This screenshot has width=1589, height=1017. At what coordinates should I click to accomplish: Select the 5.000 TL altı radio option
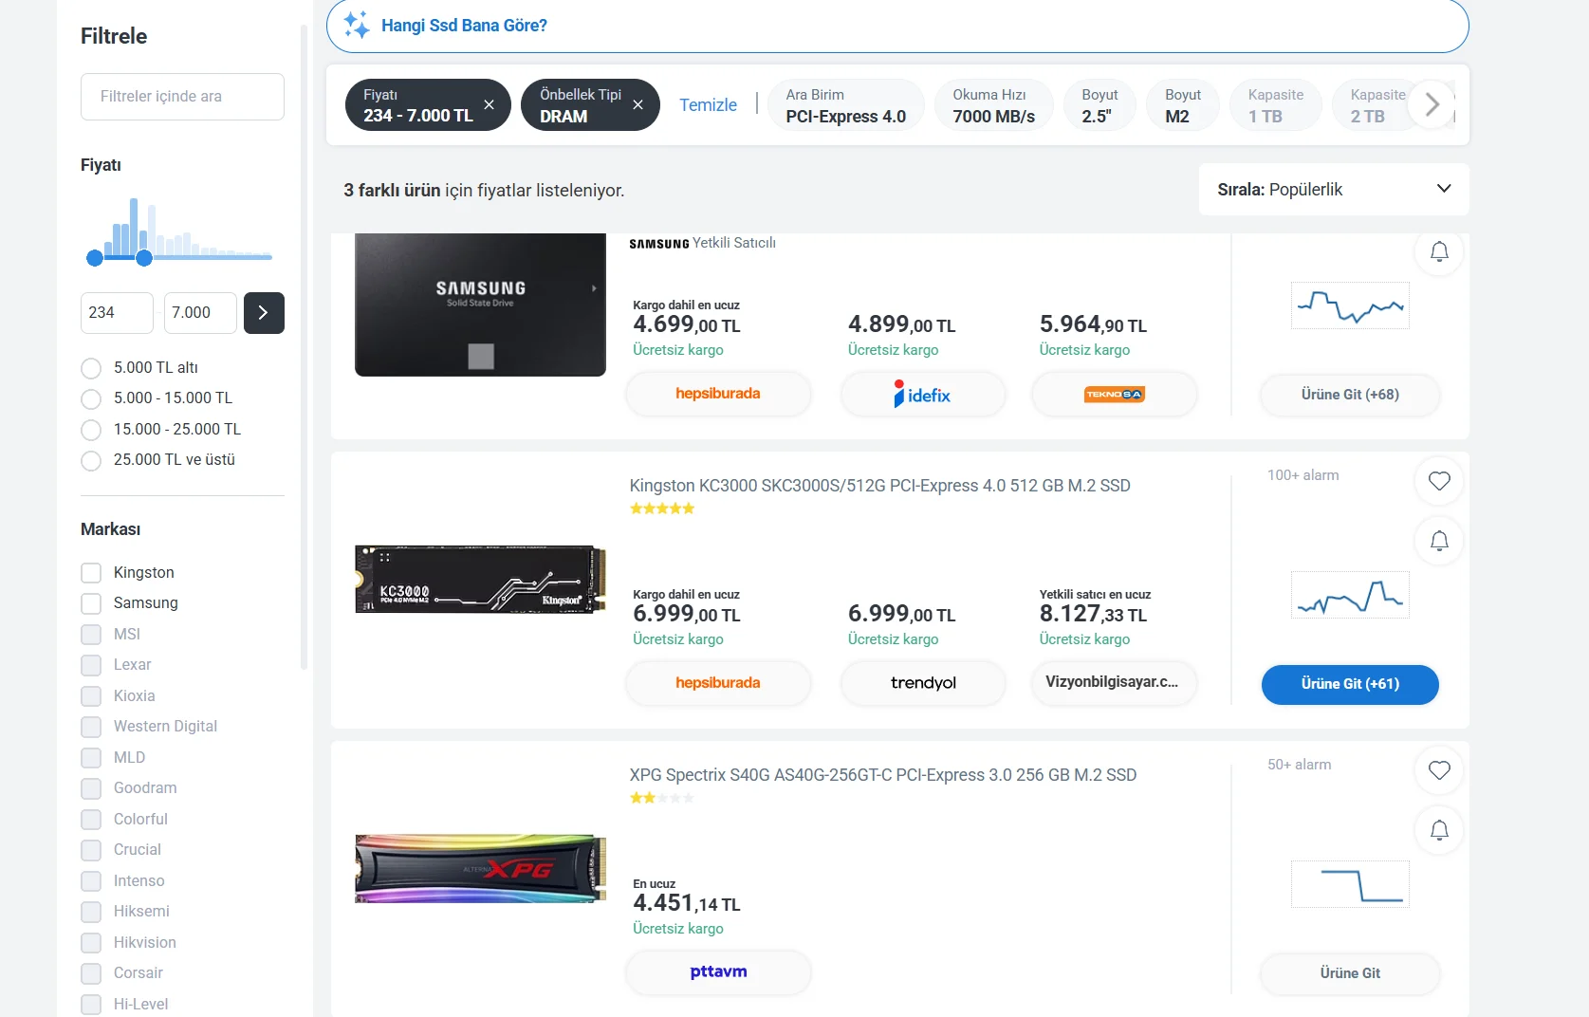(91, 368)
